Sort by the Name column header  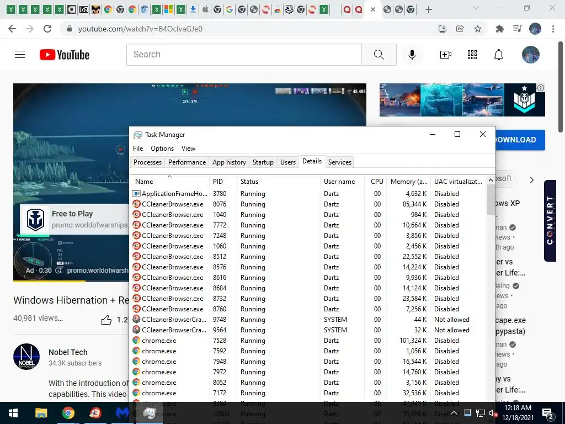click(169, 181)
